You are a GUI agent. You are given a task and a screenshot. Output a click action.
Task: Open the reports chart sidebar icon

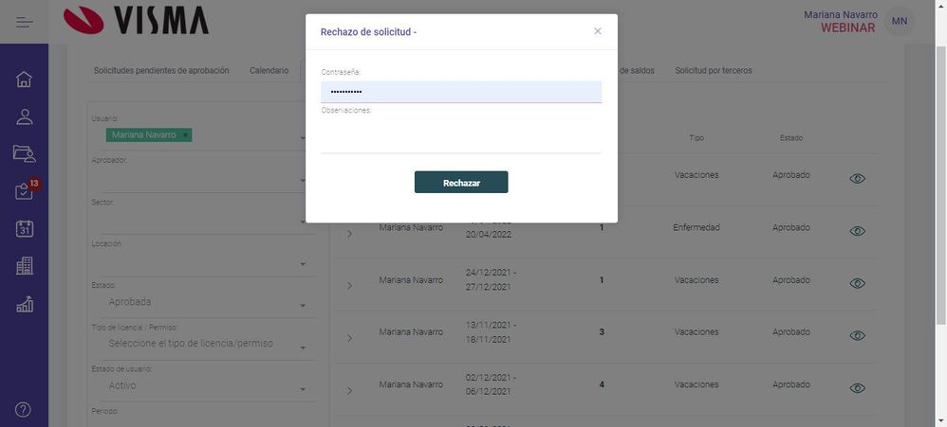(24, 304)
